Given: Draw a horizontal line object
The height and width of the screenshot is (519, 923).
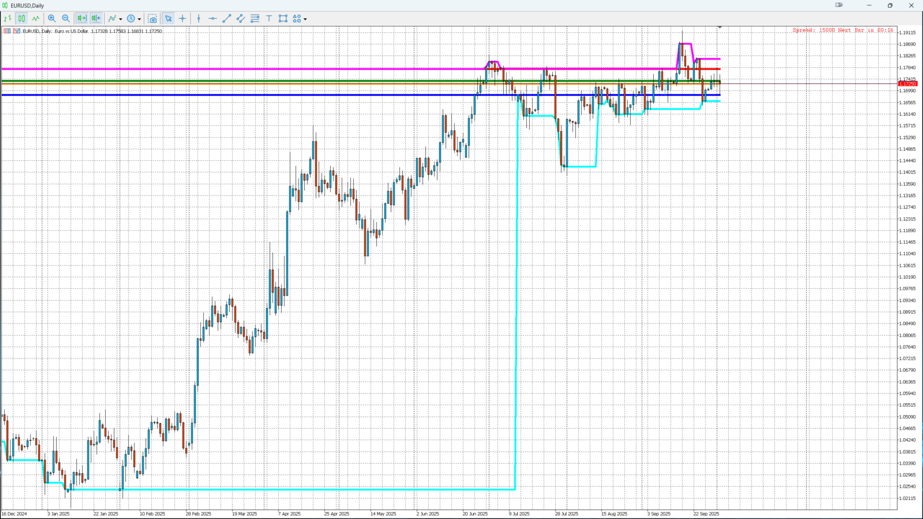Looking at the screenshot, I should point(212,19).
